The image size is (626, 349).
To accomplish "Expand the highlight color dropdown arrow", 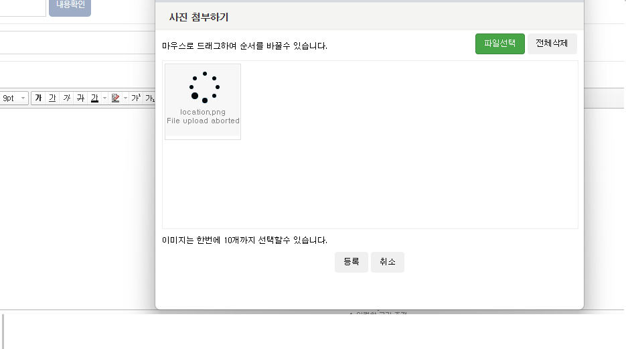I will [x=125, y=98].
